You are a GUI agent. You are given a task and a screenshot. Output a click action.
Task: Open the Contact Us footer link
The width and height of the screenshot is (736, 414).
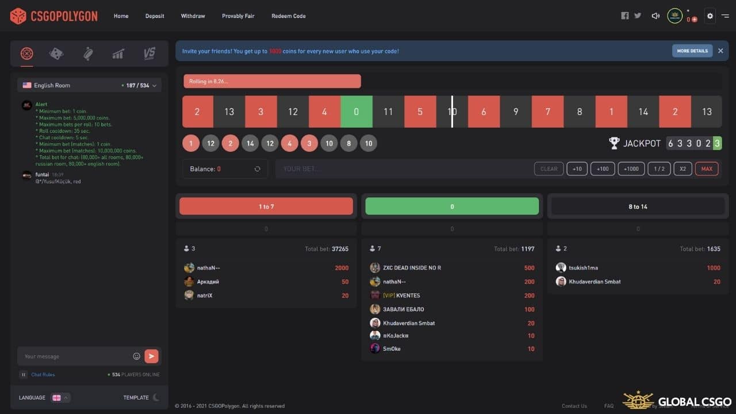point(574,406)
